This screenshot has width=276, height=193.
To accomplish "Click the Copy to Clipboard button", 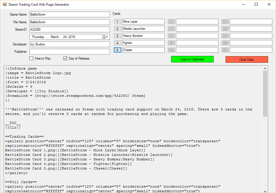I will [x=192, y=59].
